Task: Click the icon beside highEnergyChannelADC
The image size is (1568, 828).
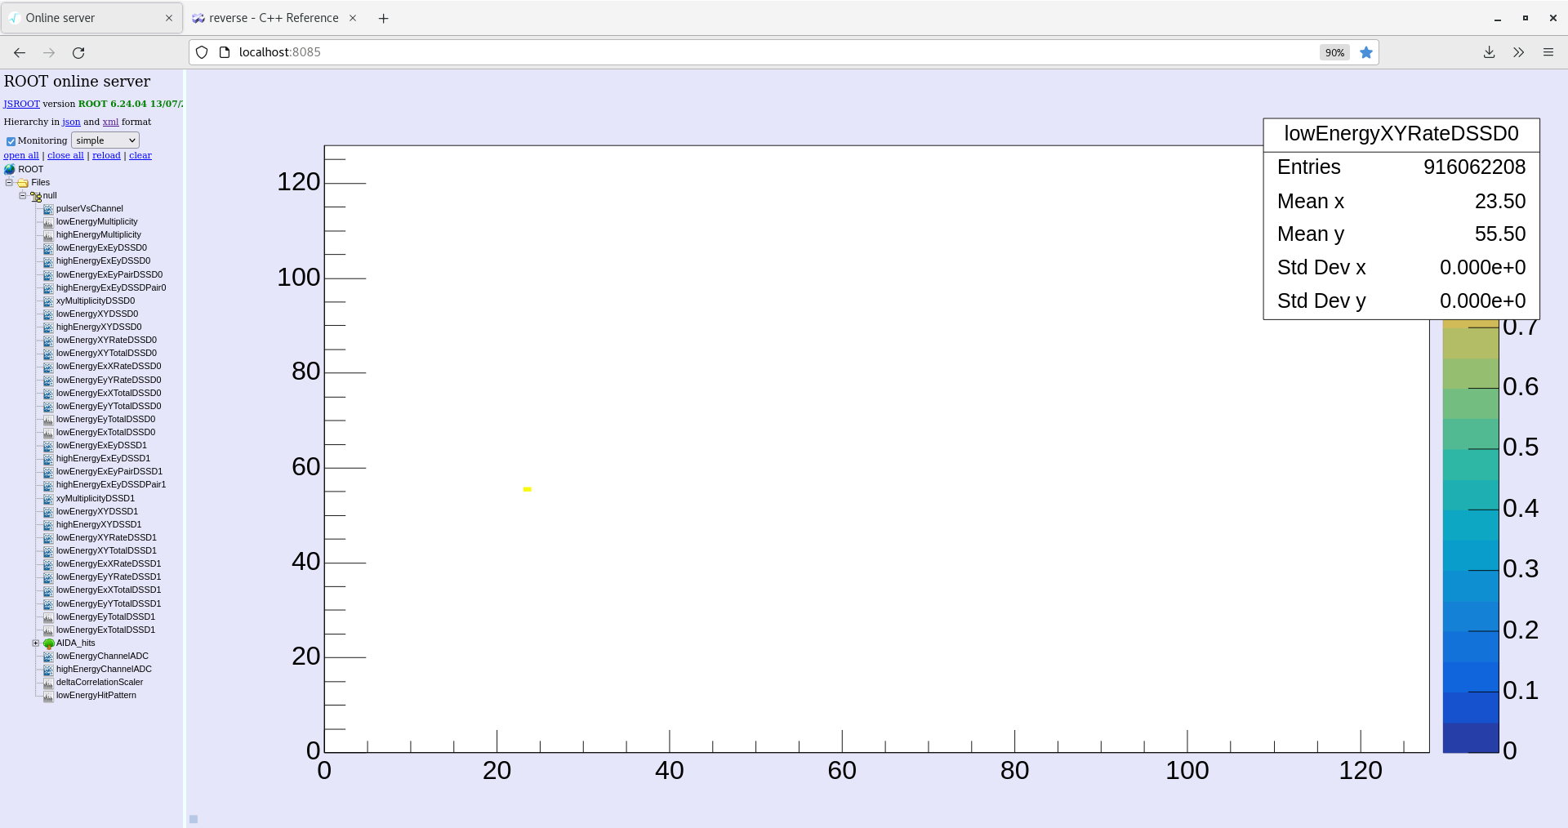Action: pyautogui.click(x=48, y=670)
